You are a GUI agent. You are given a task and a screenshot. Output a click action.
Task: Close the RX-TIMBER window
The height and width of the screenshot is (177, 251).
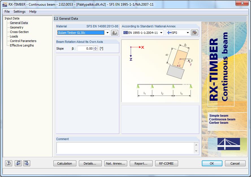(242, 3)
